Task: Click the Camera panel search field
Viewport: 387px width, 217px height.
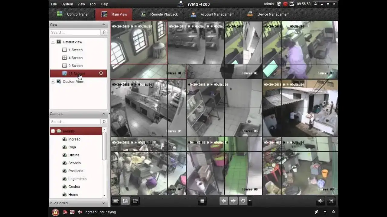Action: click(x=75, y=122)
